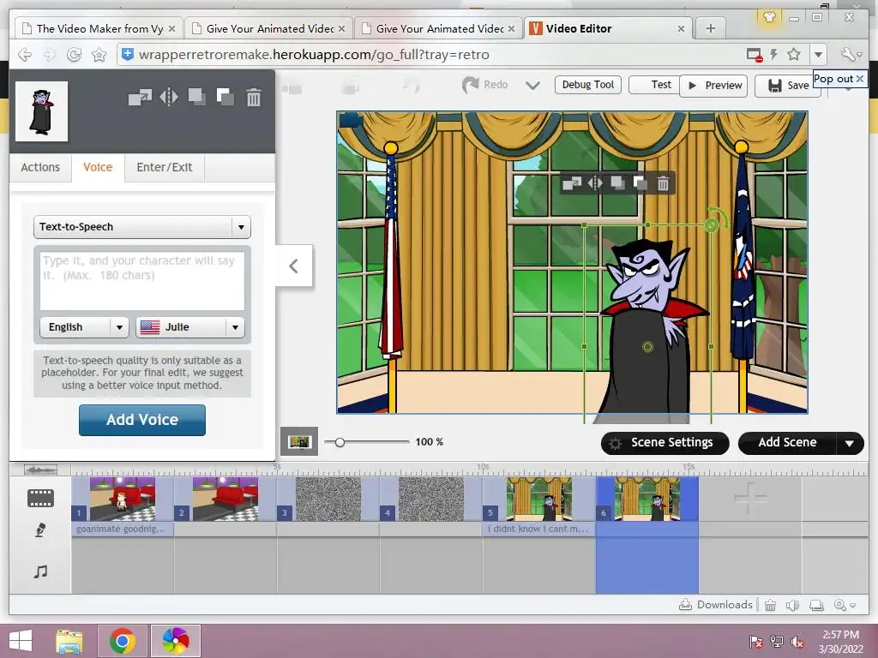Click the trash icon in browser status bar
The height and width of the screenshot is (658, 878).
[771, 605]
